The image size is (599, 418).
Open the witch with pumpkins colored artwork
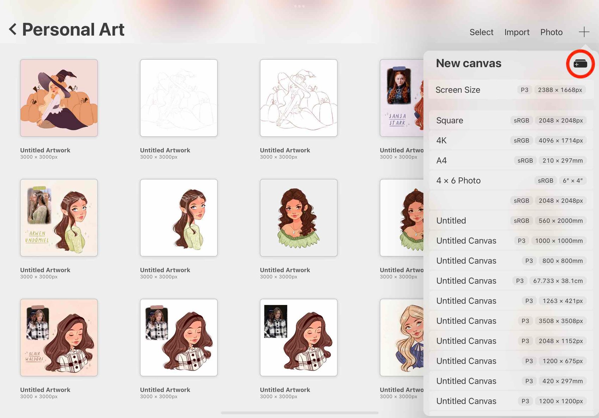(x=59, y=98)
